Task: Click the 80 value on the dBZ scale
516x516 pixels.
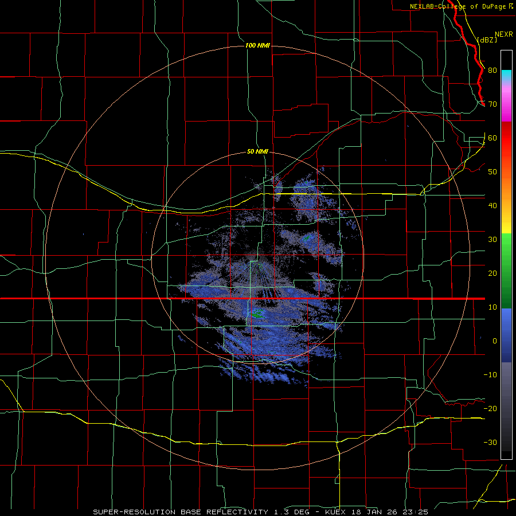Action: click(492, 71)
